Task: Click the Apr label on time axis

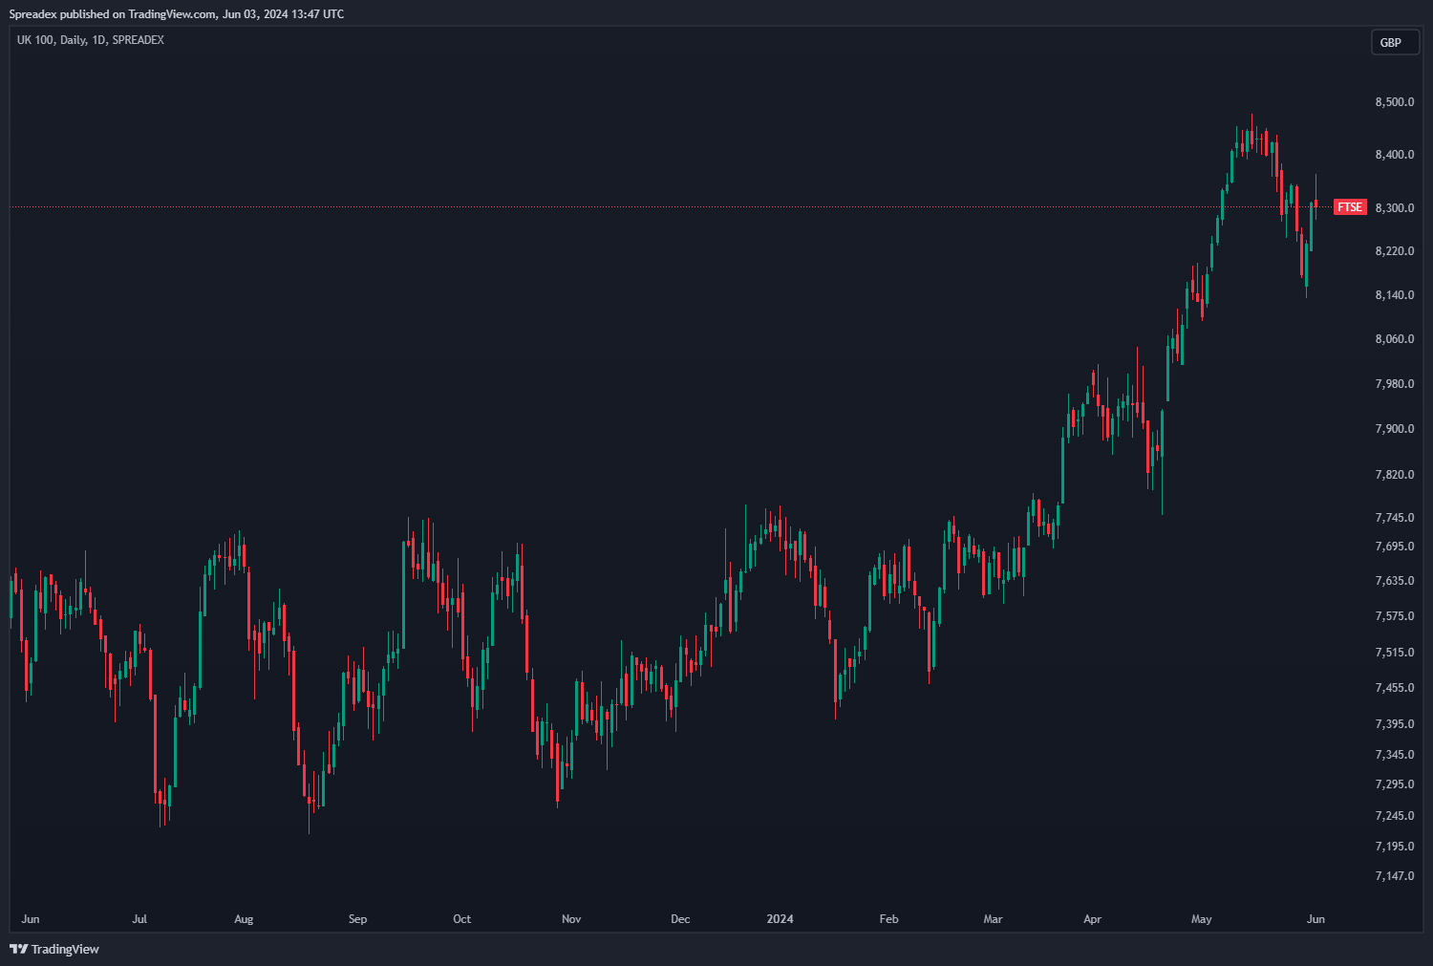Action: (x=1092, y=919)
